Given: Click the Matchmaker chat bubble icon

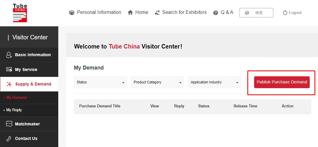Looking at the screenshot, I should click(x=9, y=124).
